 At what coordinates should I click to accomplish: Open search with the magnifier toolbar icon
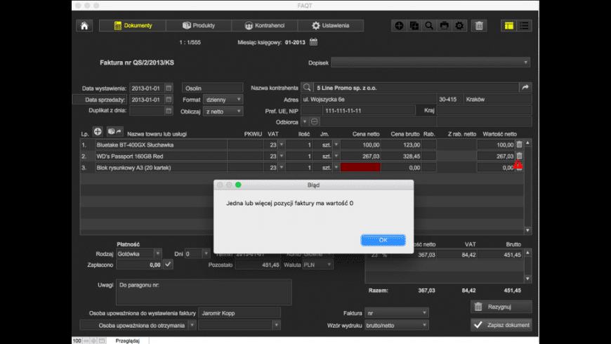point(429,26)
